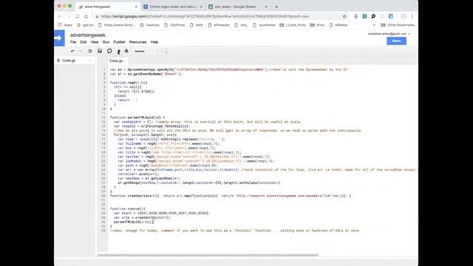473x266 pixels.
Task: Click the 'parseHTMLbyId(urls);' code line
Action: pos(134,222)
